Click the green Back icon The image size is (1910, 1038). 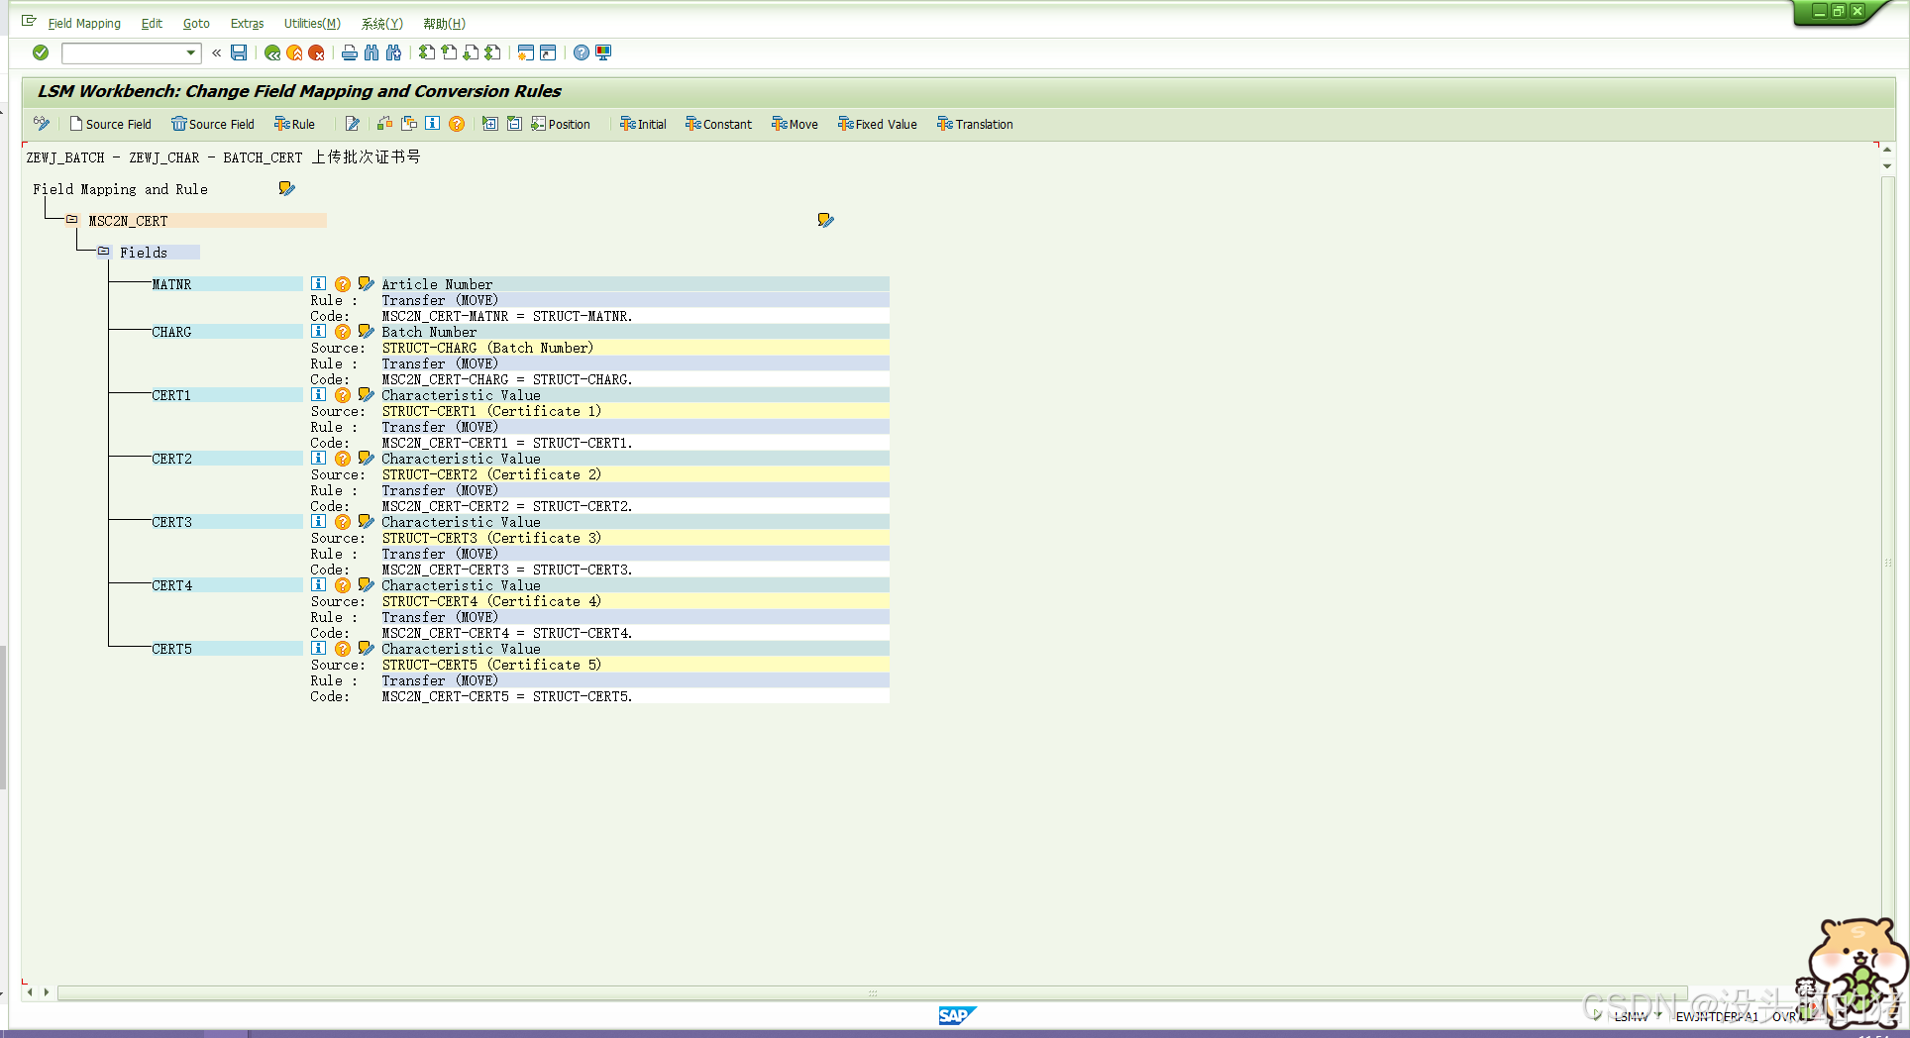click(x=272, y=52)
